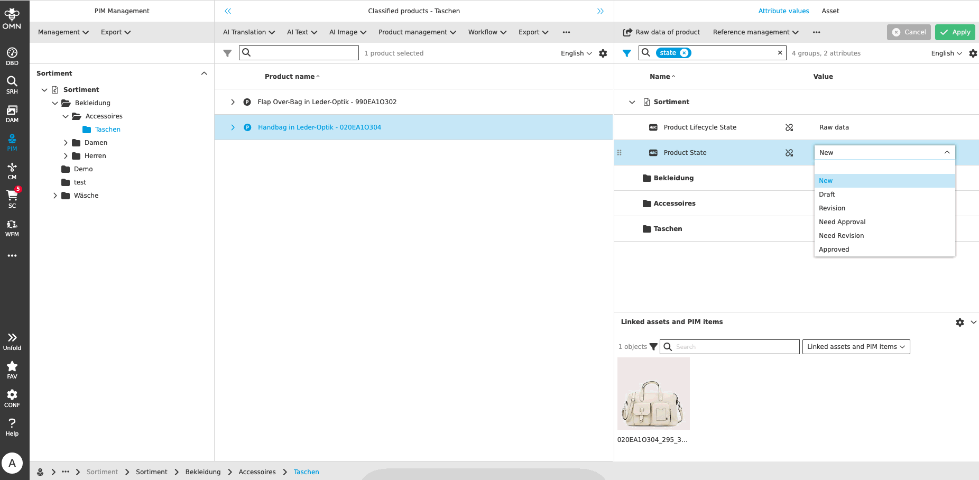Open the shopping cart SC icon

point(12,199)
